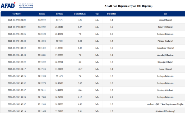The height and width of the screenshot is (113, 185).
Task: Click the Enlem column header
Action: (42, 14)
